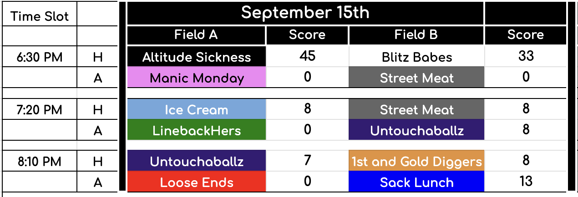Click the 1st and Gold Diggers cell
The width and height of the screenshot is (578, 197).
[416, 162]
